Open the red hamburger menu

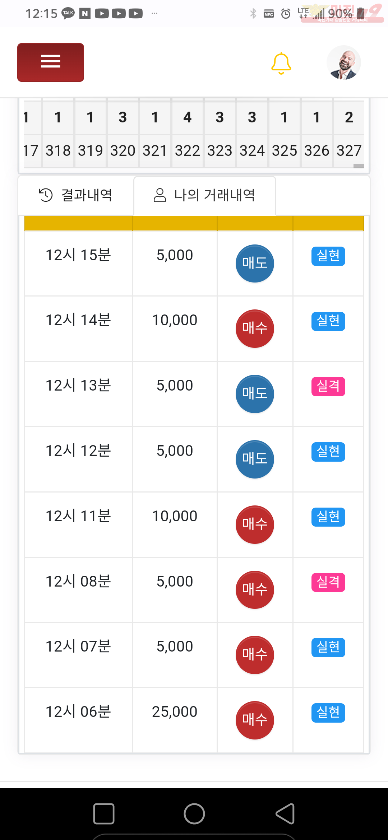coord(51,62)
